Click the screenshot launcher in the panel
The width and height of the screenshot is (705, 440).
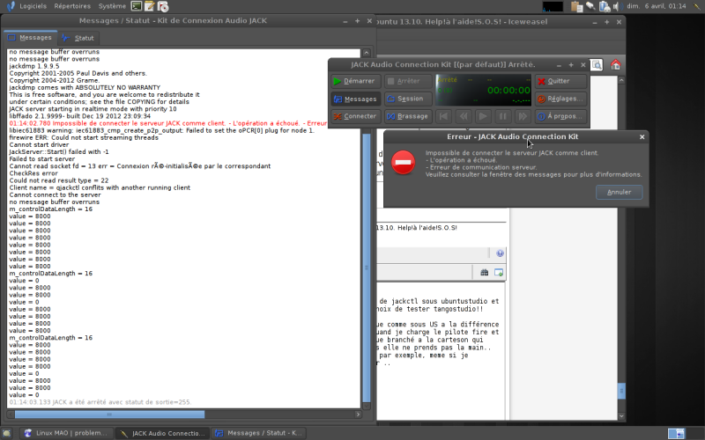pyautogui.click(x=163, y=6)
